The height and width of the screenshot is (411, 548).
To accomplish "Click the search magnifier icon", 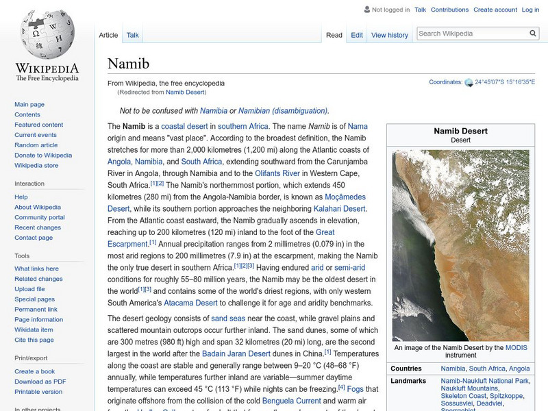I will pyautogui.click(x=533, y=33).
